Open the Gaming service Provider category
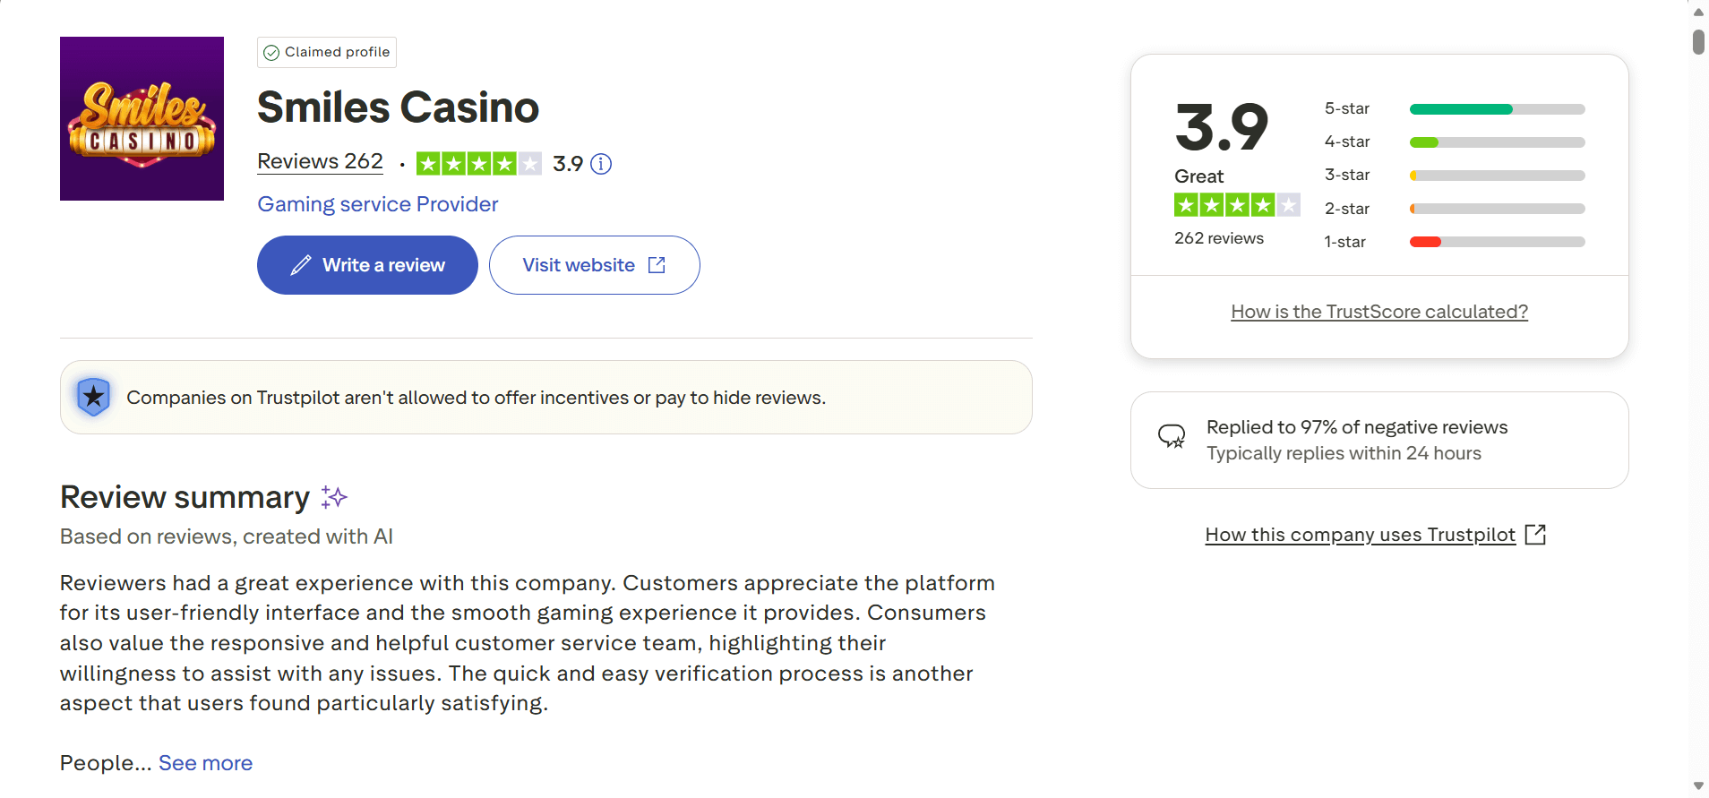Image resolution: width=1709 pixels, height=798 pixels. 377,204
